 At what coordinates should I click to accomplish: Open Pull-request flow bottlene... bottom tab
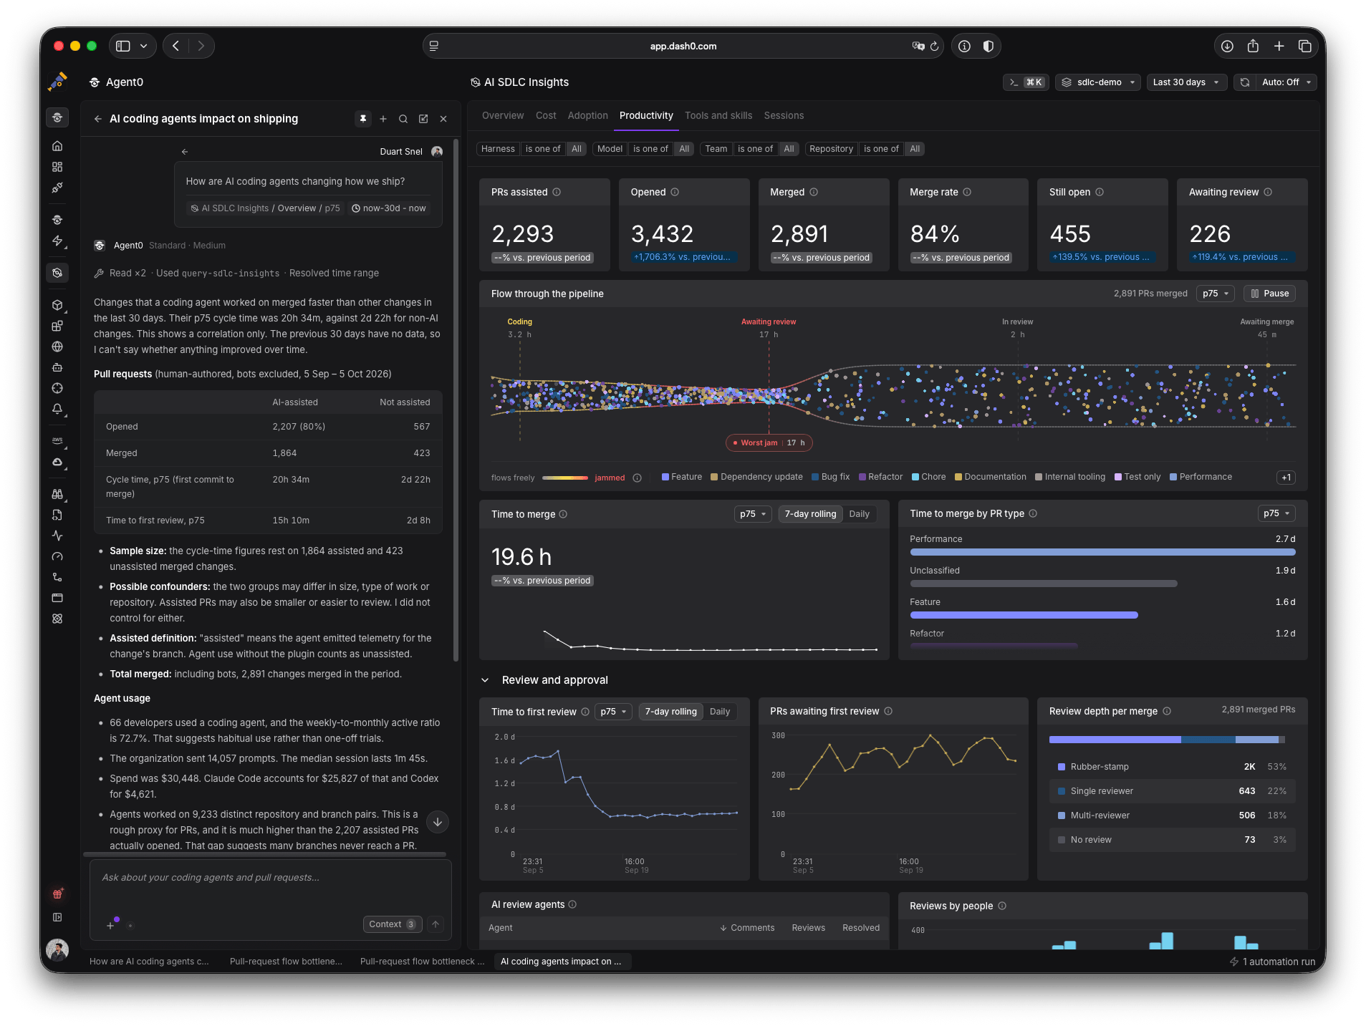[x=286, y=962]
